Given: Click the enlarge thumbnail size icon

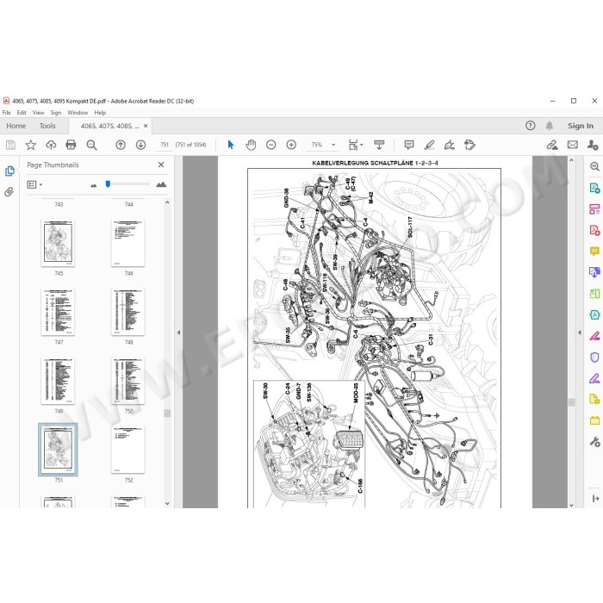Looking at the screenshot, I should (x=161, y=184).
